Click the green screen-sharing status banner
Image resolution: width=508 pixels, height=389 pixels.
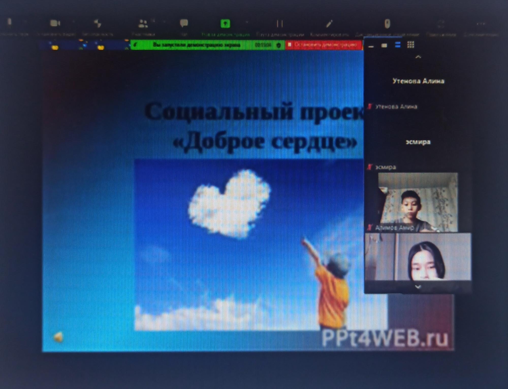207,45
